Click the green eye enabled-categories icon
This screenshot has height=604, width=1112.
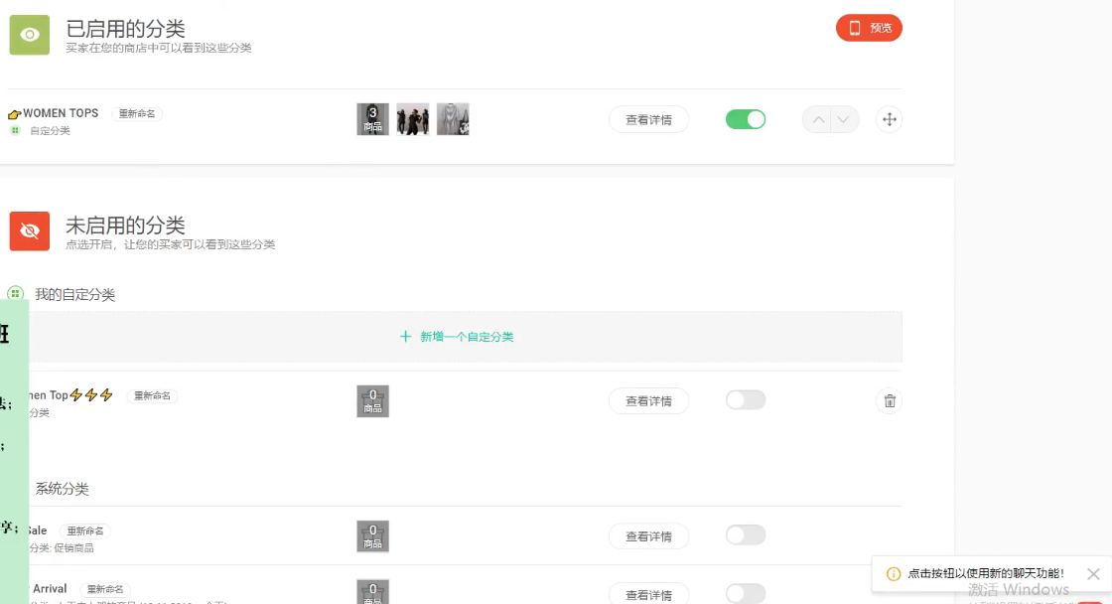coord(30,35)
